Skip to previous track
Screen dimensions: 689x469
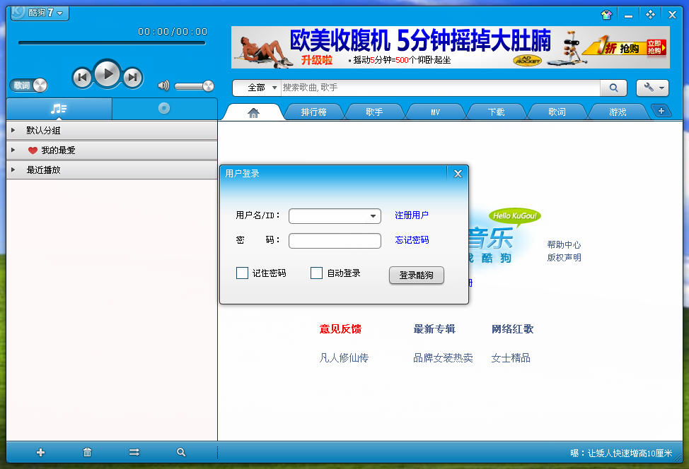tap(82, 78)
